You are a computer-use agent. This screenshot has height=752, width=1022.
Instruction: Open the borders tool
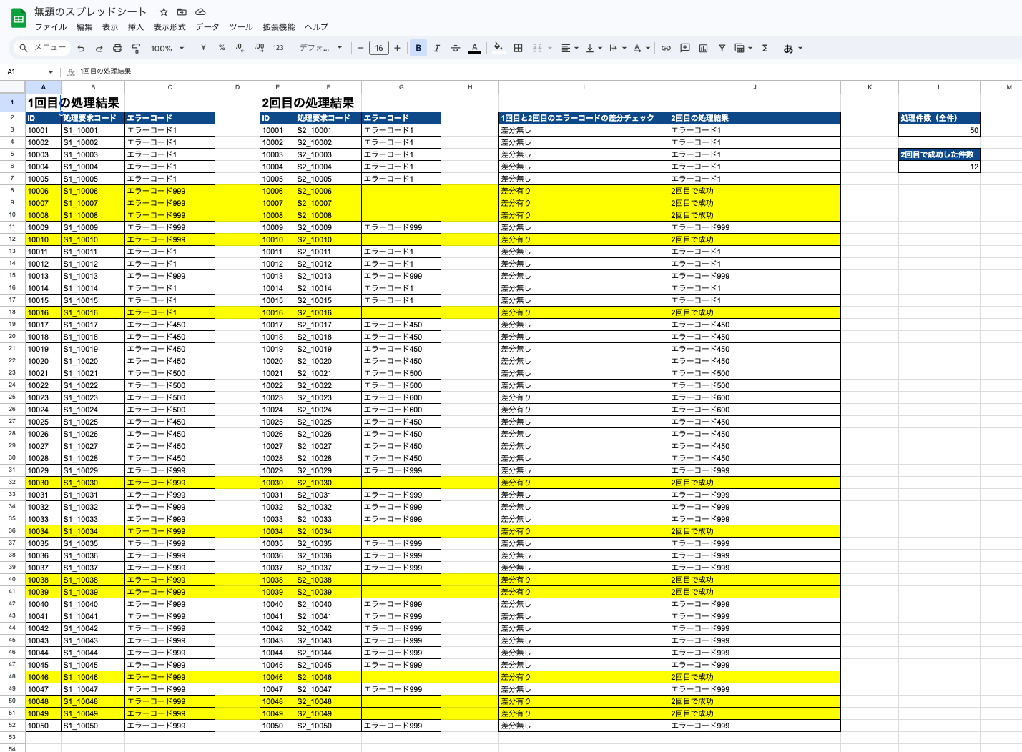click(519, 48)
